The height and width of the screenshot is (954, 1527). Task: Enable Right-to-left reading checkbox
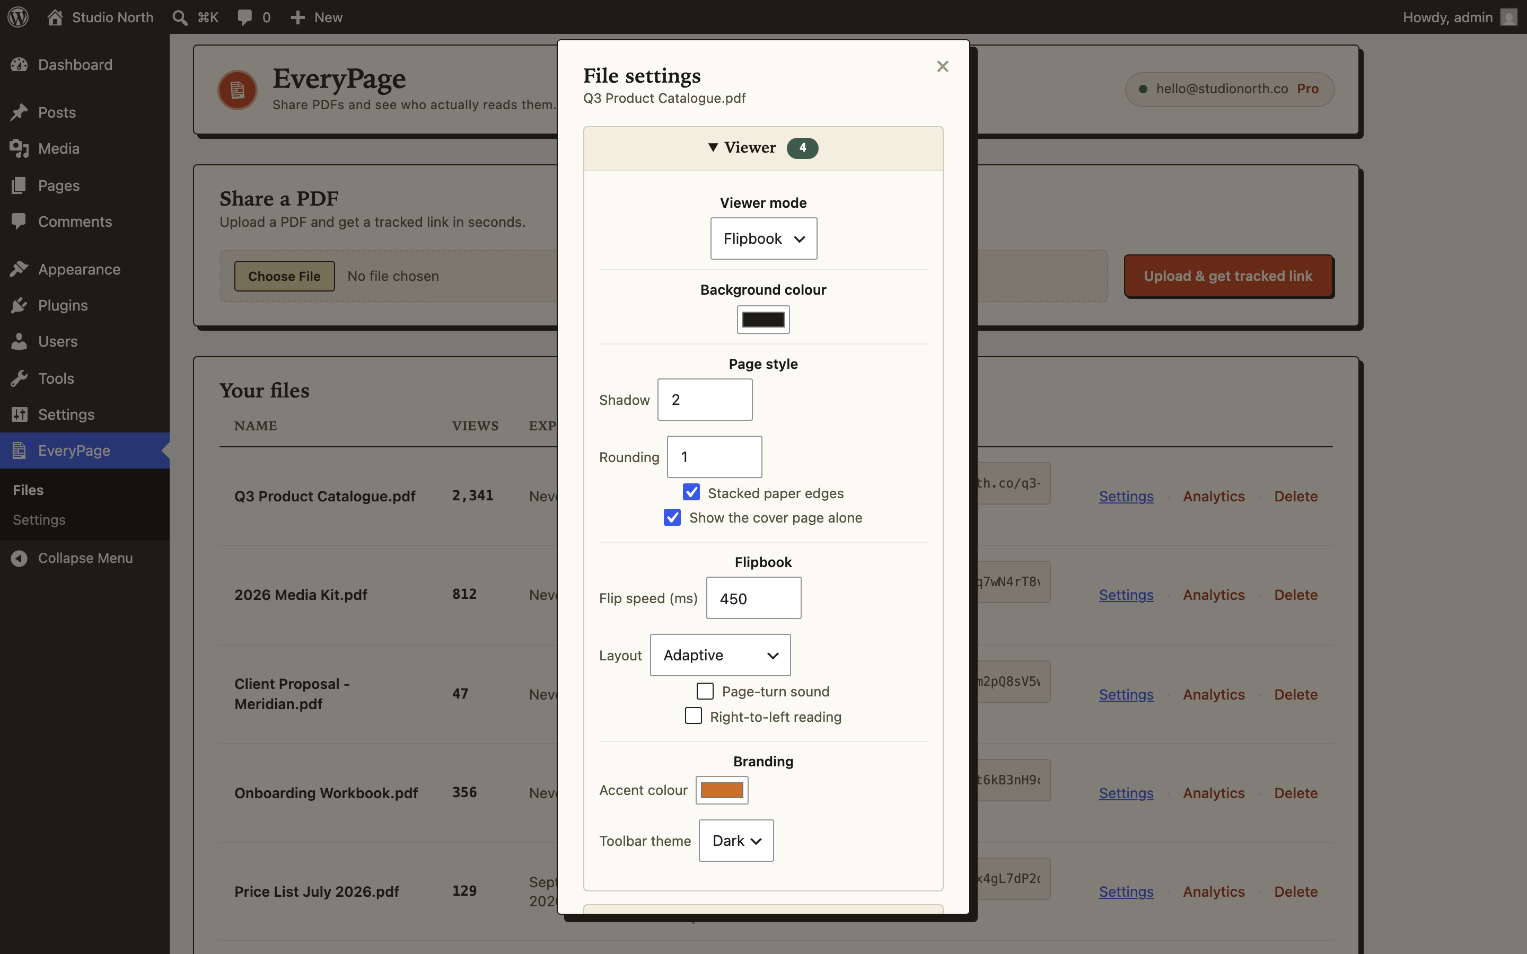click(x=694, y=715)
